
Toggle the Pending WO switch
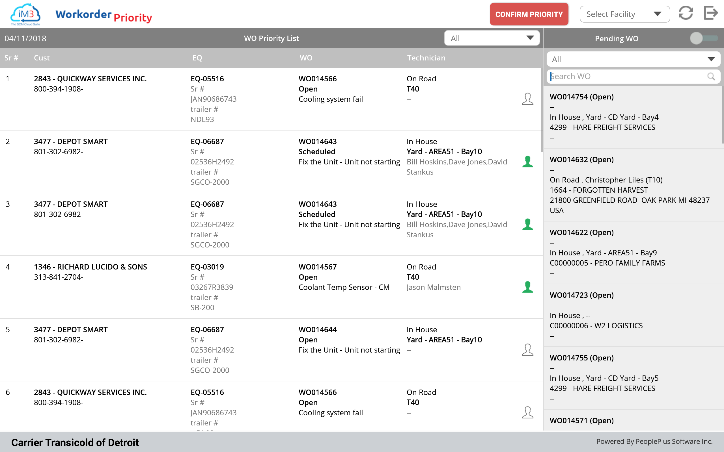[x=704, y=38]
